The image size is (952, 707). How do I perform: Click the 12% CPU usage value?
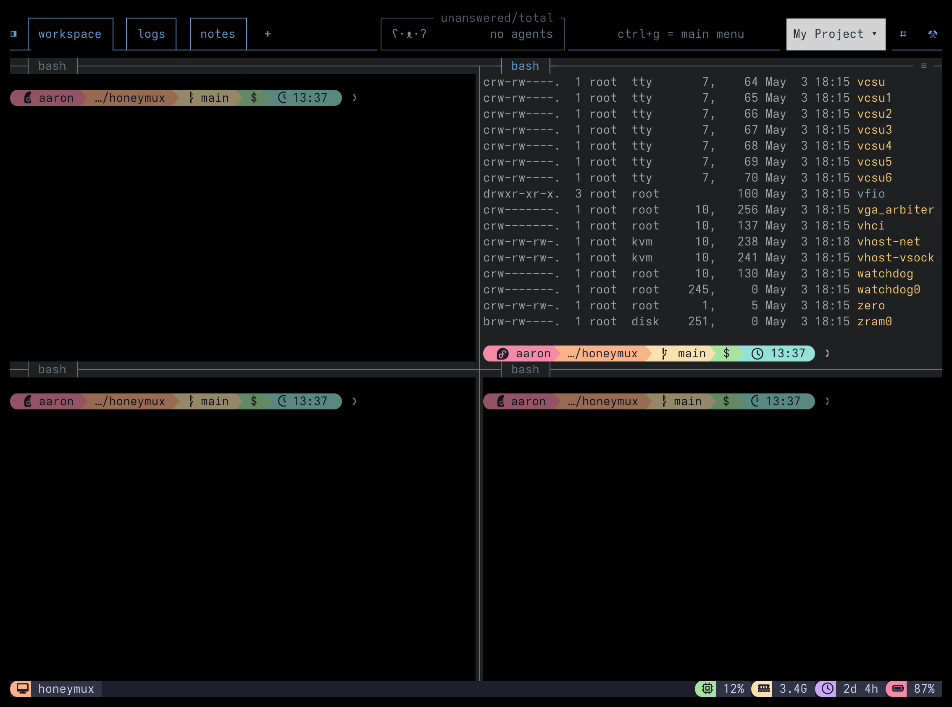coord(734,689)
